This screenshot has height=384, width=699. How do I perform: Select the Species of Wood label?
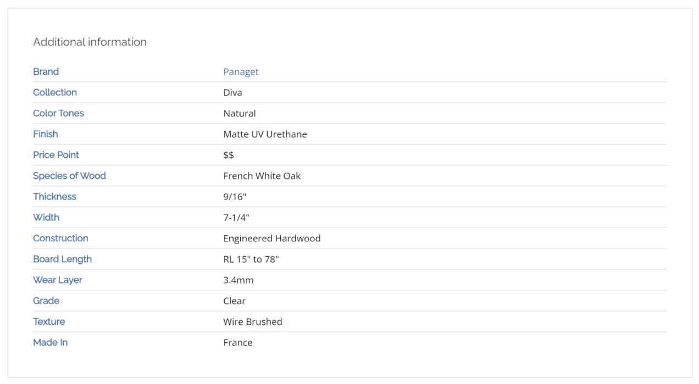click(x=69, y=176)
